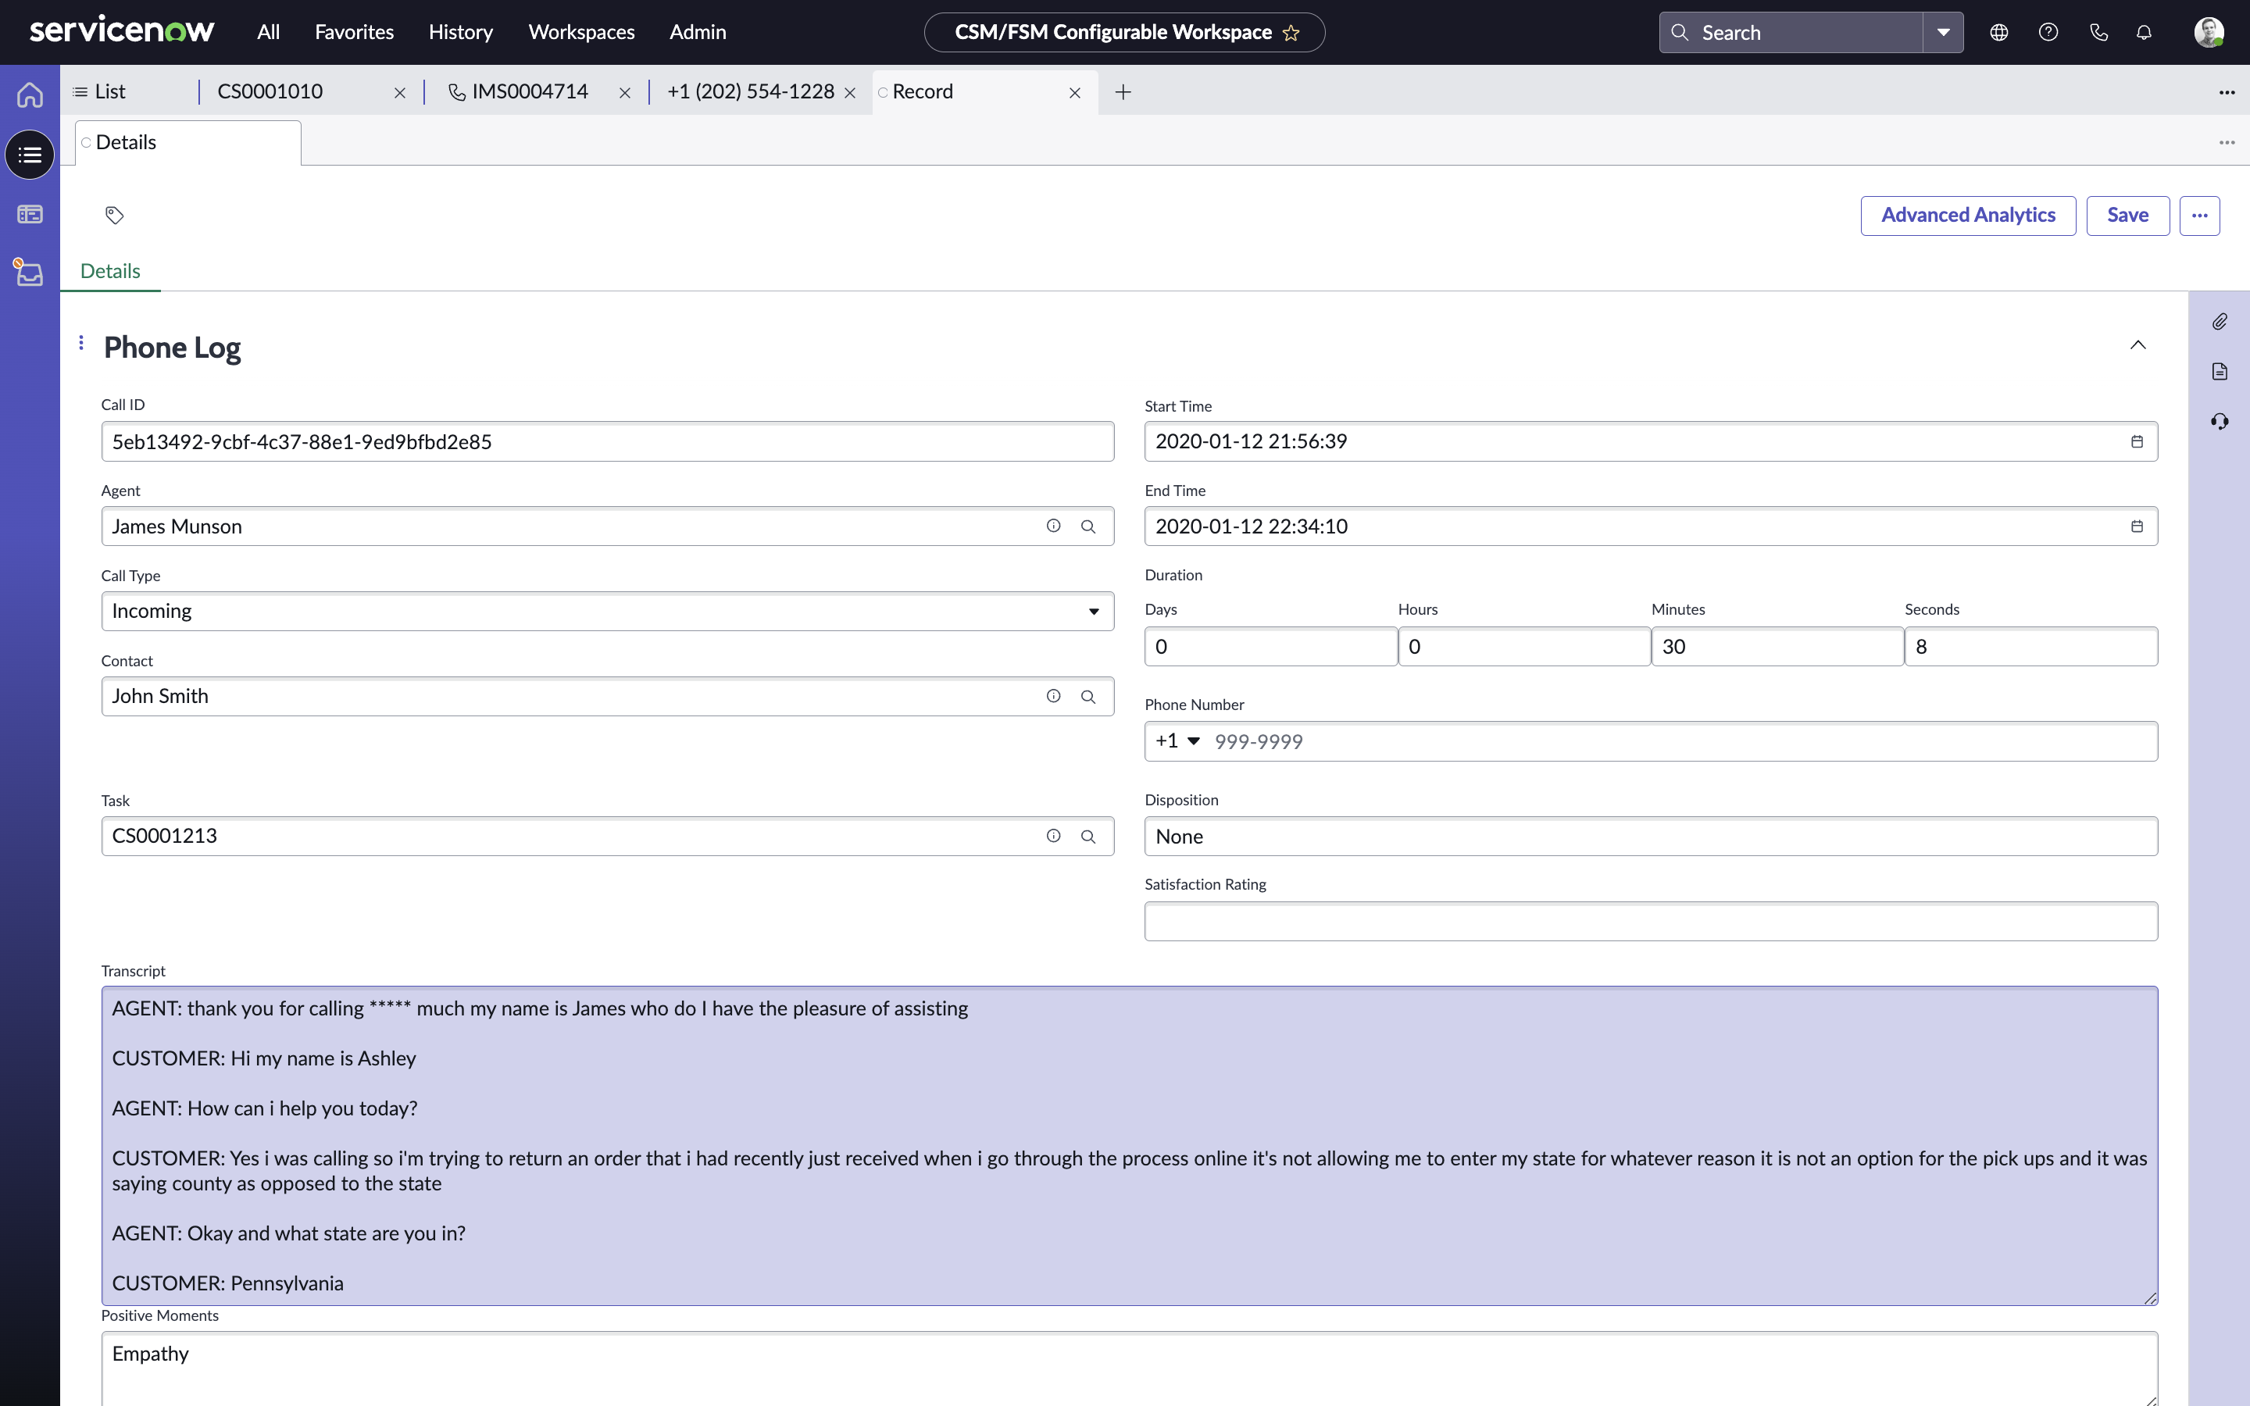The image size is (2250, 1406).
Task: Click the search magnifier icon in Task field
Action: pyautogui.click(x=1087, y=836)
